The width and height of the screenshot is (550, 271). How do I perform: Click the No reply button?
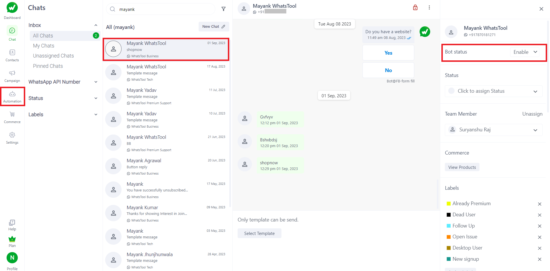pyautogui.click(x=388, y=70)
